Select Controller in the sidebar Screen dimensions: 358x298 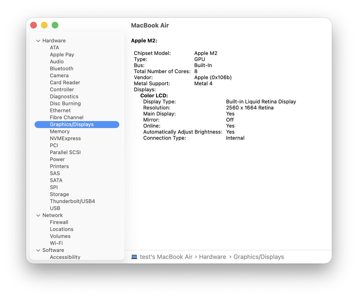[62, 89]
